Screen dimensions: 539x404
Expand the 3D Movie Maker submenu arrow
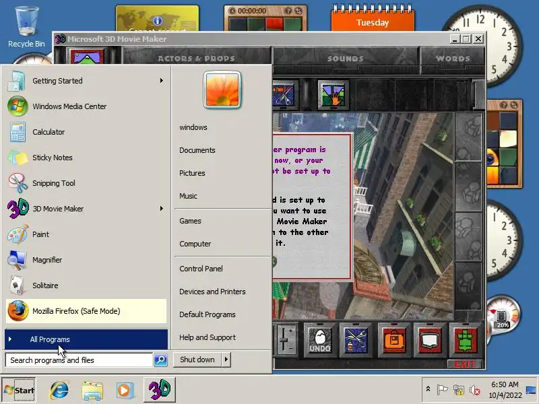point(161,209)
